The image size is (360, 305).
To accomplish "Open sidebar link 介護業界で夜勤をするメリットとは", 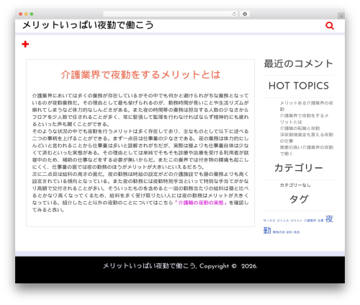I will pyautogui.click(x=304, y=119).
